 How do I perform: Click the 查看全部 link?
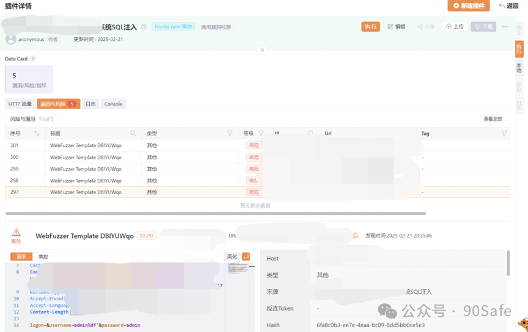click(493, 119)
